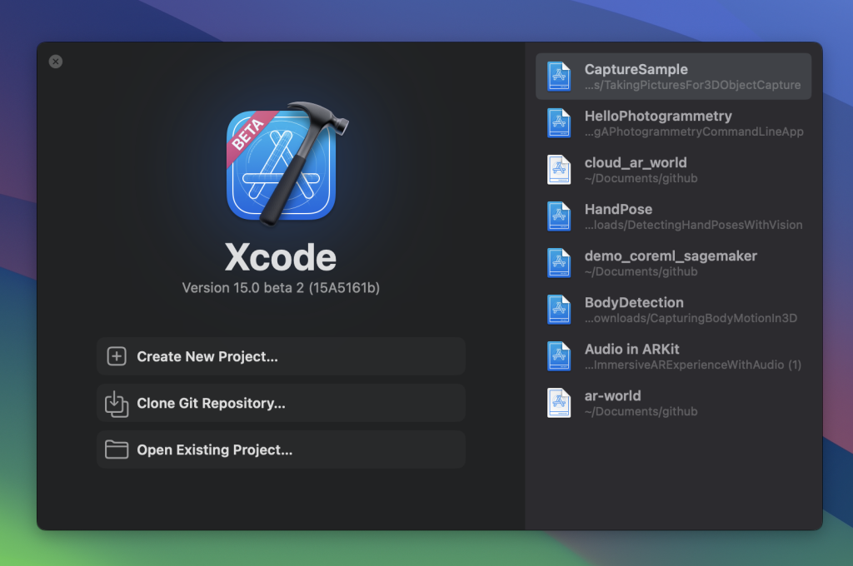Select the ar-world recent project entry
The image size is (853, 566).
pyautogui.click(x=673, y=402)
